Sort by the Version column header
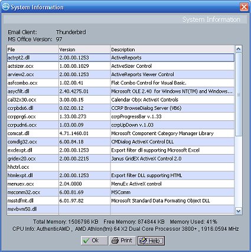Image resolution: width=251 pixels, height=252 pixels. 84,50
